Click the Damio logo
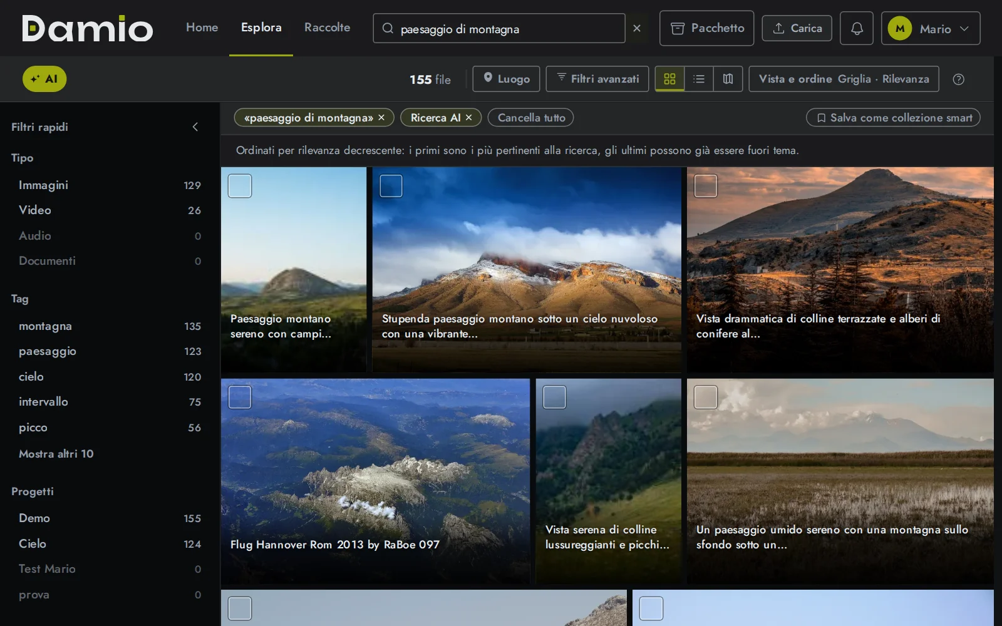 [x=87, y=28]
